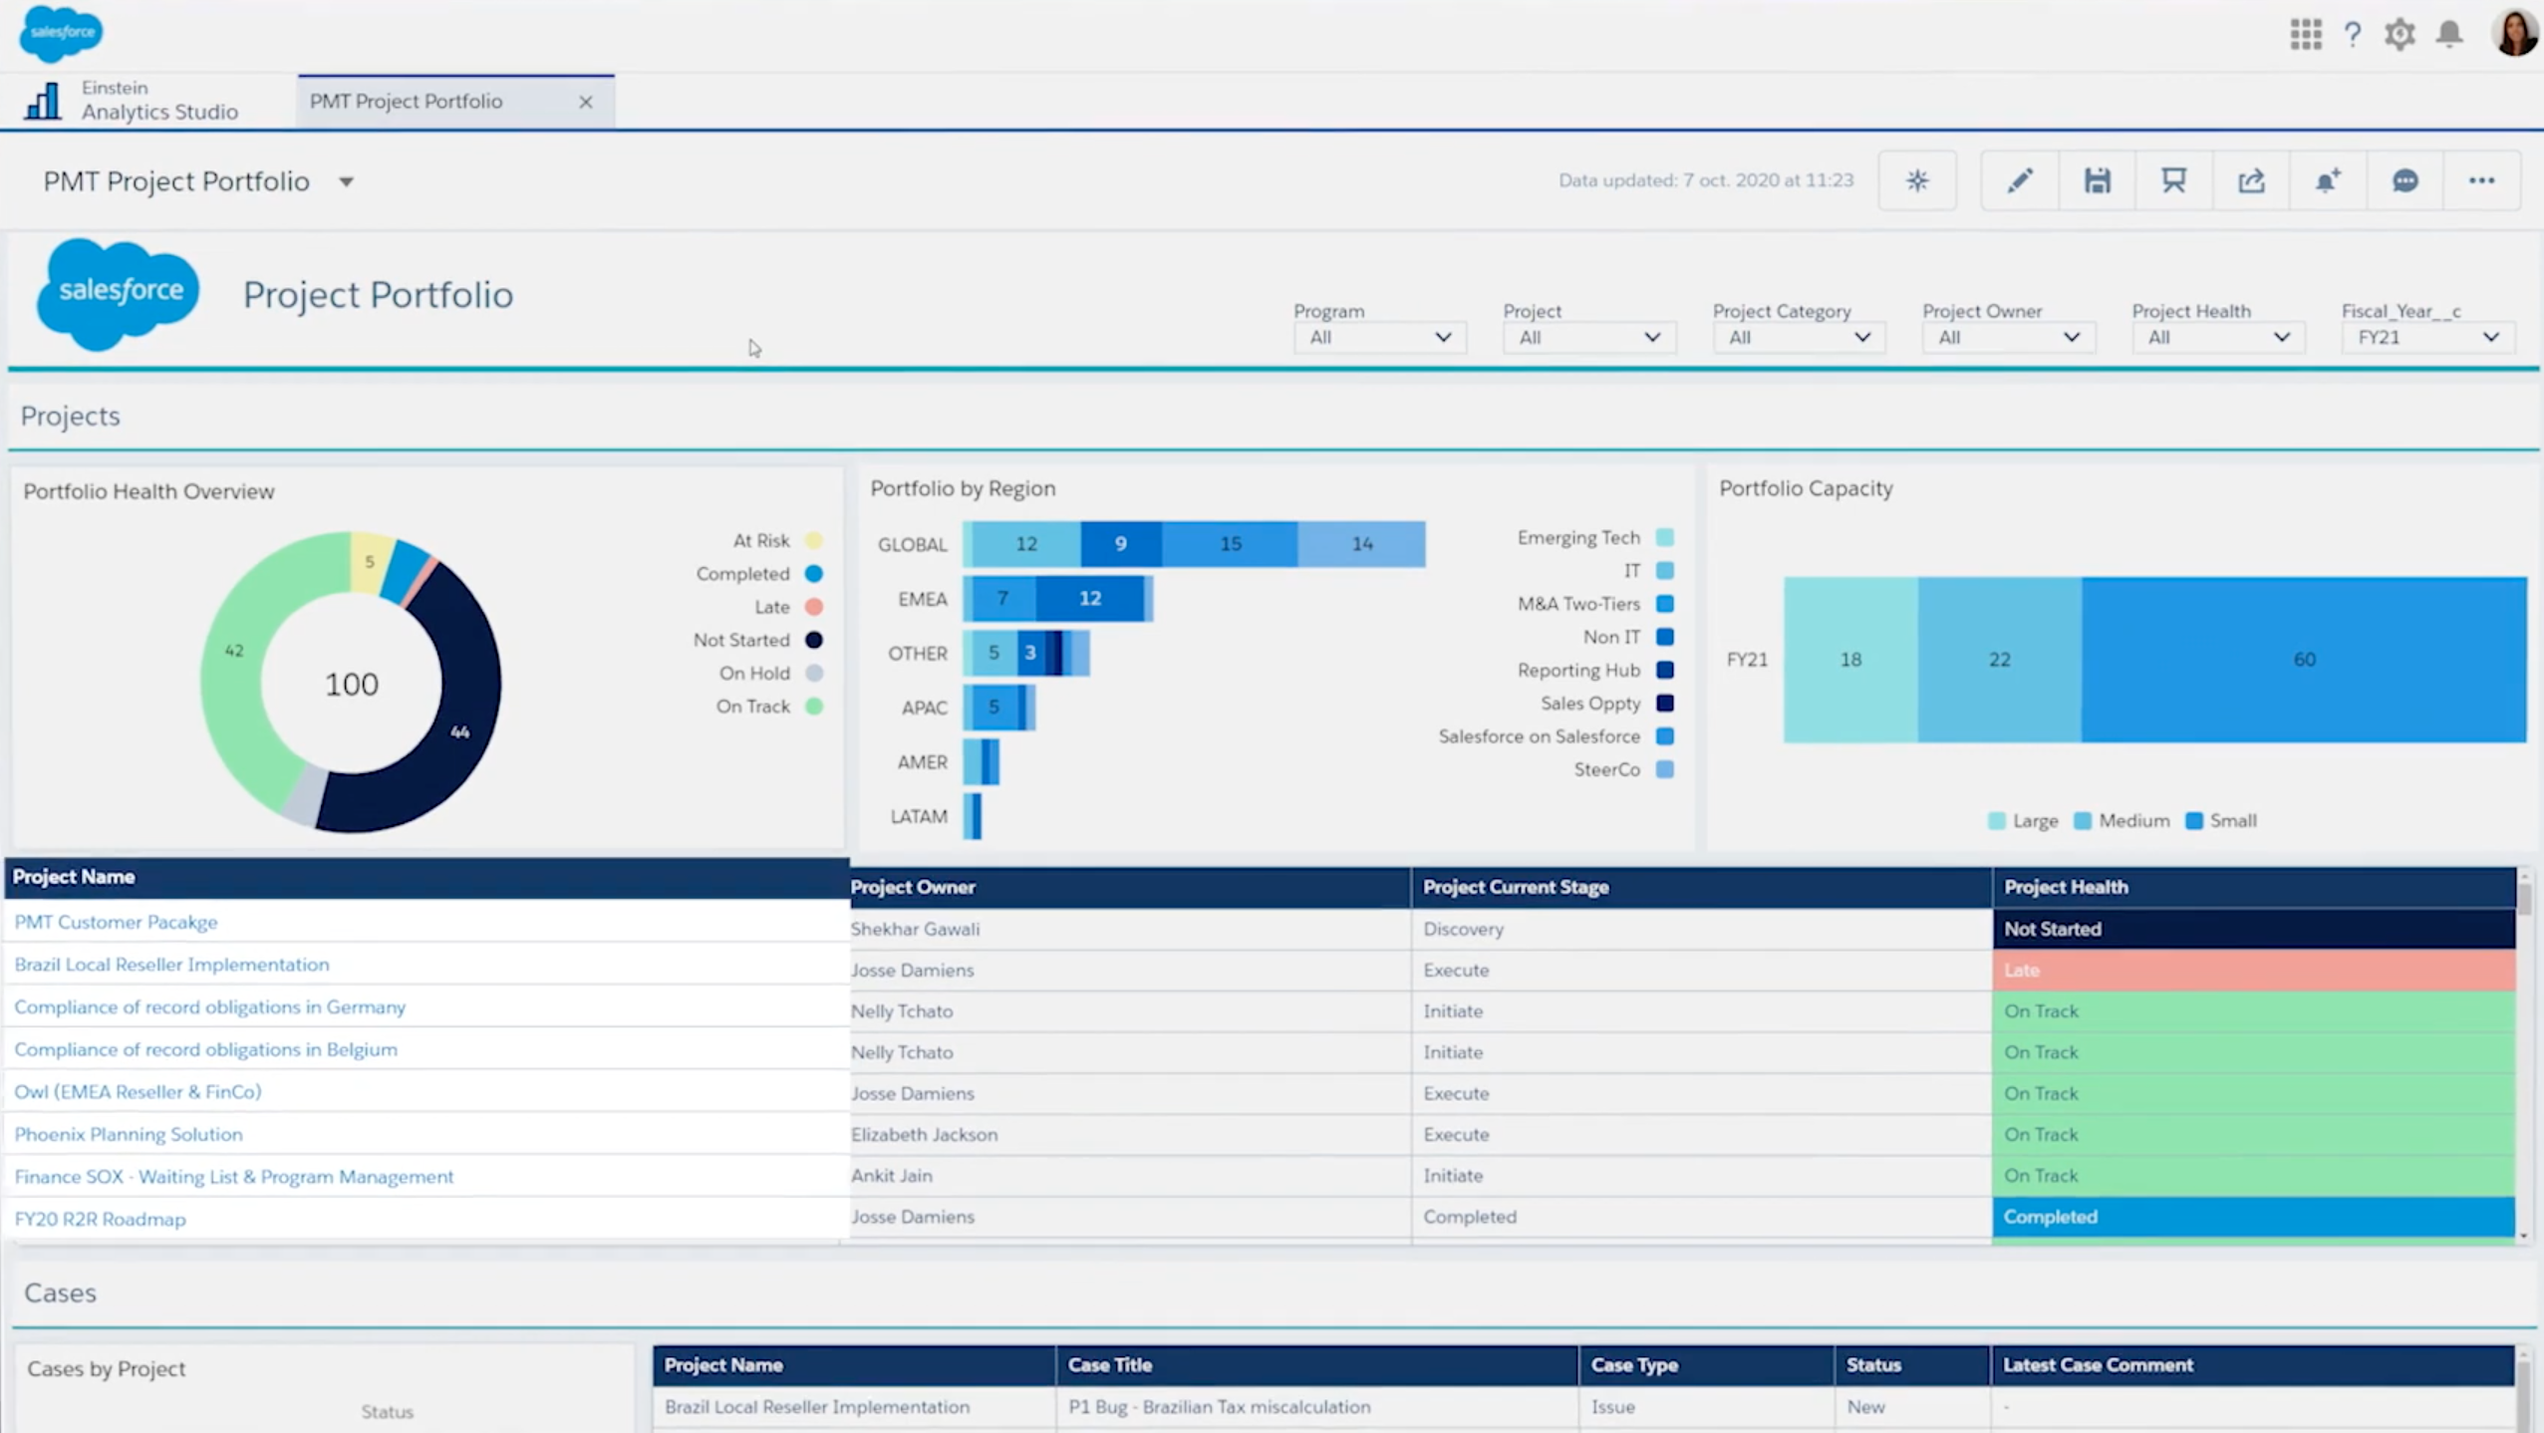Select the Completed legend swatch
2544x1433 pixels.
(x=814, y=574)
